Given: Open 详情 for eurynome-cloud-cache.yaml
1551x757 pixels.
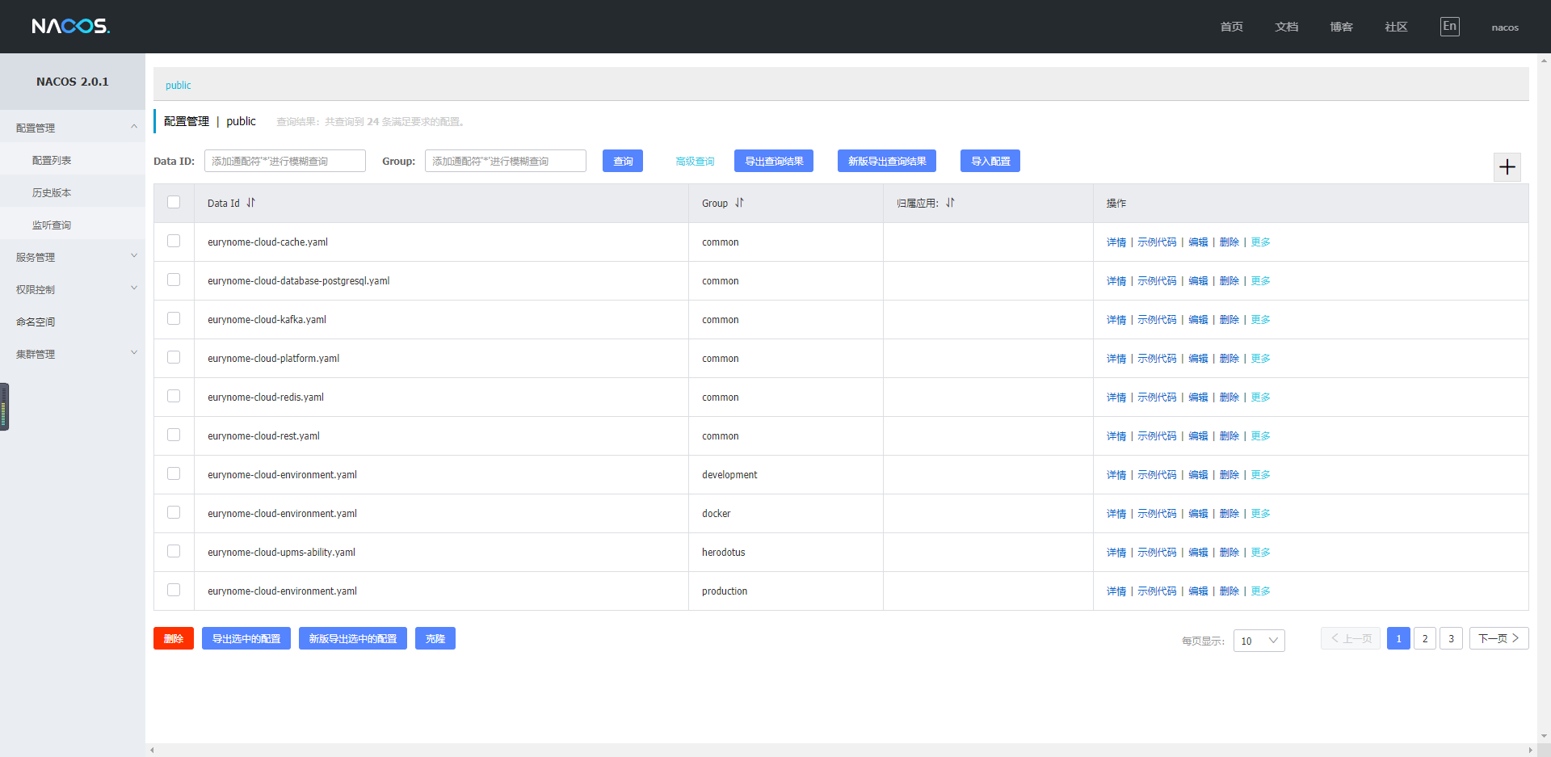Looking at the screenshot, I should [1116, 242].
